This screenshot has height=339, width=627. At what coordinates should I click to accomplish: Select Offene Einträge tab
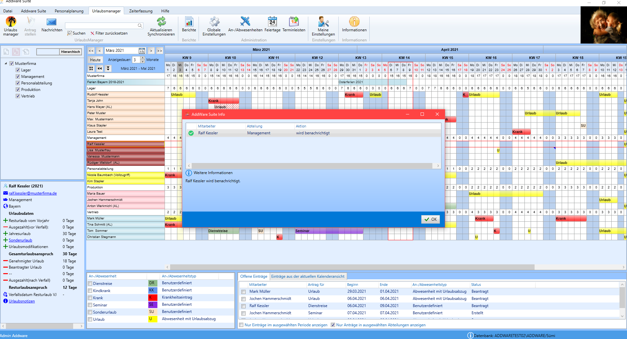(x=254, y=276)
